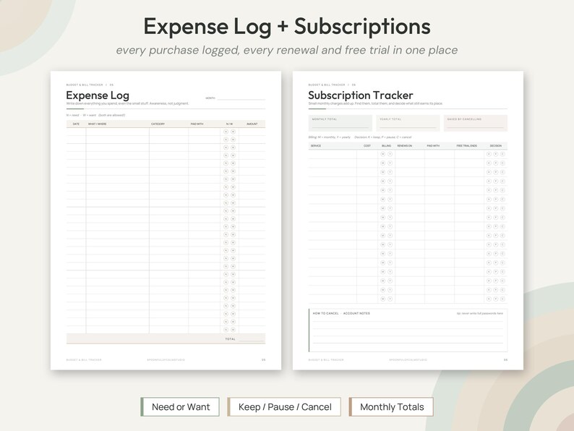Click the DECISION column header
The height and width of the screenshot is (431, 574).
(x=496, y=146)
